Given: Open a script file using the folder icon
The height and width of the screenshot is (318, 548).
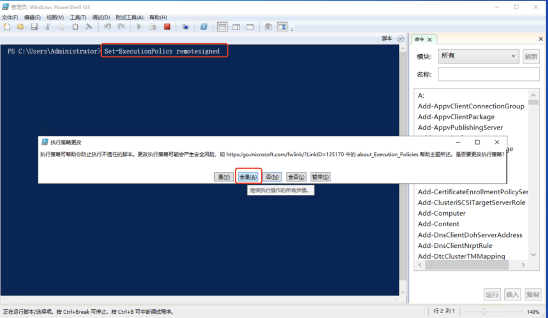Looking at the screenshot, I should click(x=20, y=27).
